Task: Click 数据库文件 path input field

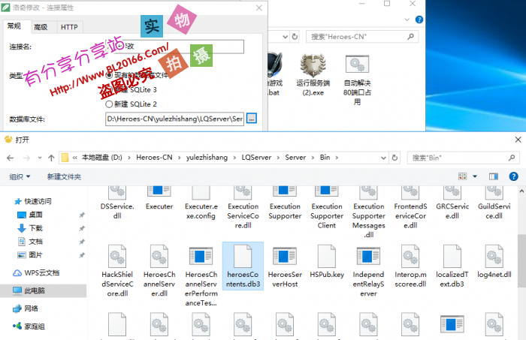Action: click(x=175, y=119)
